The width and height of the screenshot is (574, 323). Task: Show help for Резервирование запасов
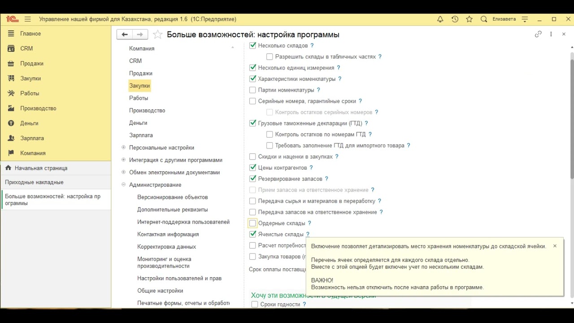tap(326, 179)
